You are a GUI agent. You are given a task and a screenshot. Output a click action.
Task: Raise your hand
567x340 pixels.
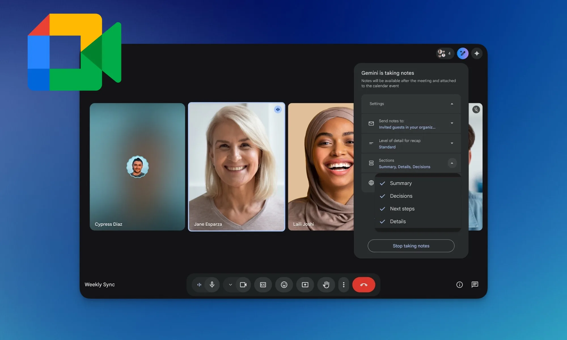pyautogui.click(x=326, y=284)
